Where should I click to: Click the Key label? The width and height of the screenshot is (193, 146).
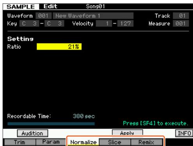tap(12, 24)
